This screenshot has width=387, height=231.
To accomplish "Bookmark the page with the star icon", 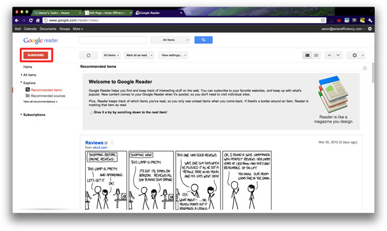I will tap(323, 20).
